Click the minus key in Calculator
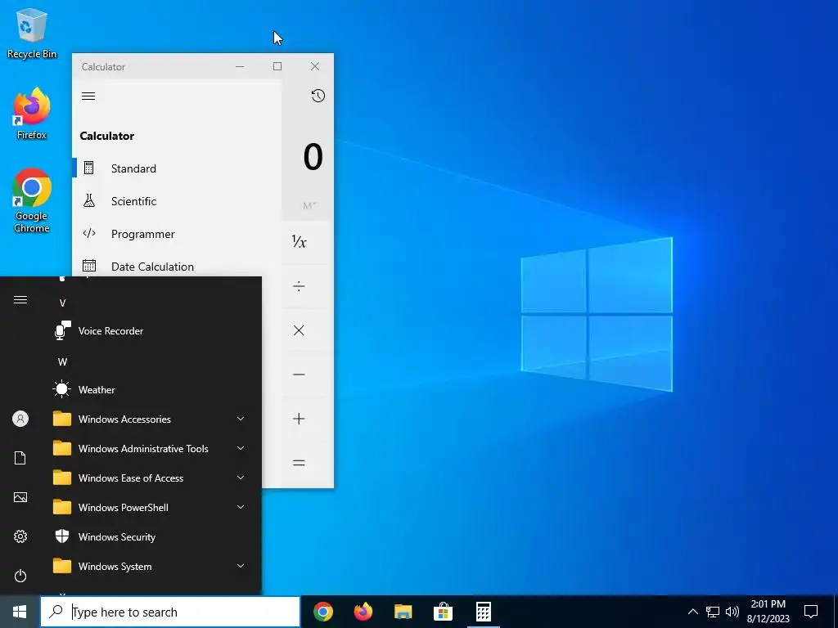This screenshot has height=628, width=838. 299,375
